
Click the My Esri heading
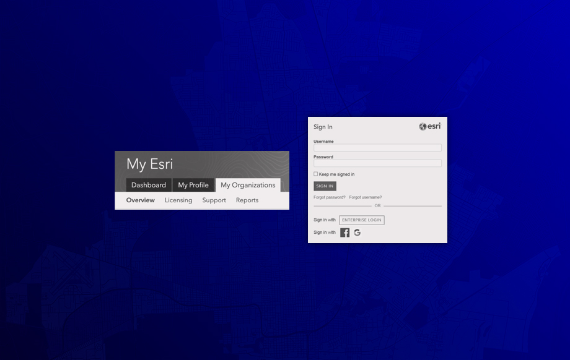[x=150, y=164]
